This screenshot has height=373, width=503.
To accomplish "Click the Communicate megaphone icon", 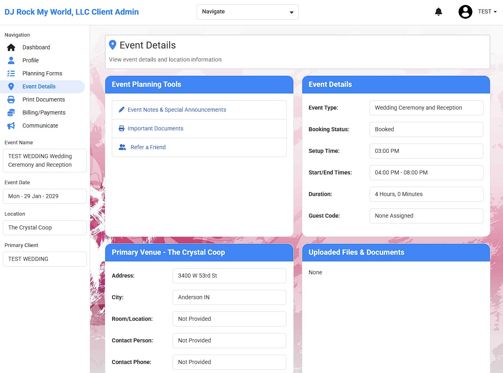I will click(x=11, y=126).
